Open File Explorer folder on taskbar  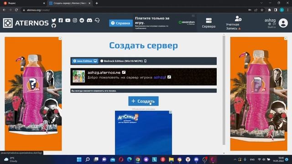(171, 159)
